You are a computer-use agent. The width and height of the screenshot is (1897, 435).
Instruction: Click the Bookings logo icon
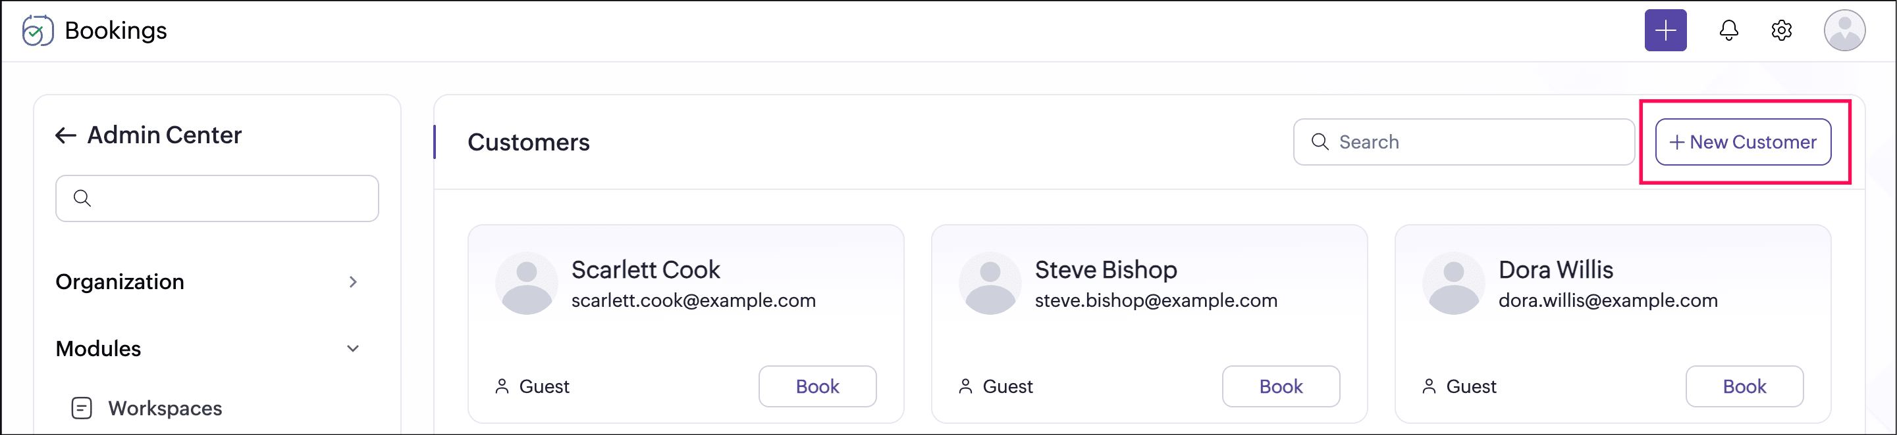coord(38,31)
